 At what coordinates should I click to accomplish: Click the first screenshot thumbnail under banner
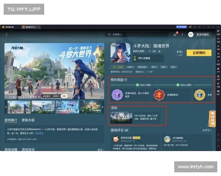point(19,107)
